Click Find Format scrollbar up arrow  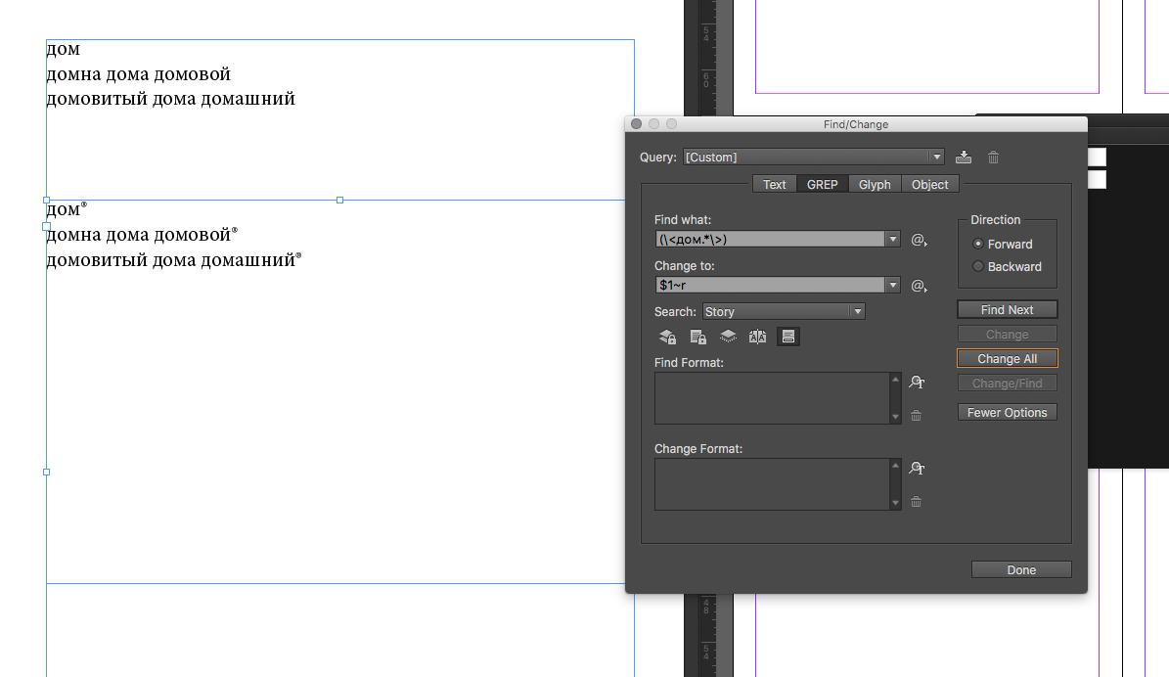click(895, 380)
